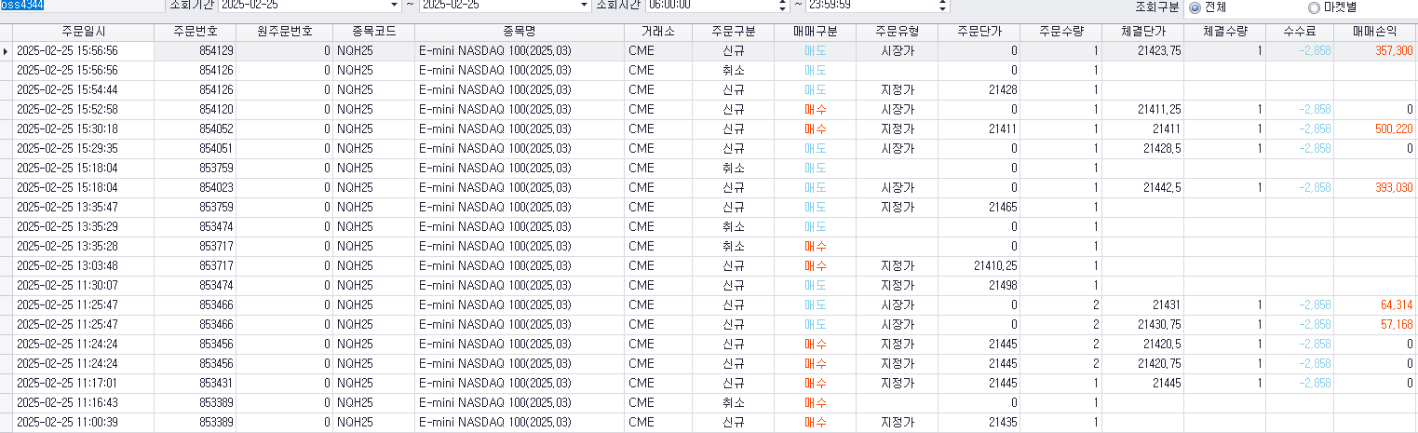Select the 전체 radio button
The height and width of the screenshot is (433, 1418).
pyautogui.click(x=1195, y=7)
